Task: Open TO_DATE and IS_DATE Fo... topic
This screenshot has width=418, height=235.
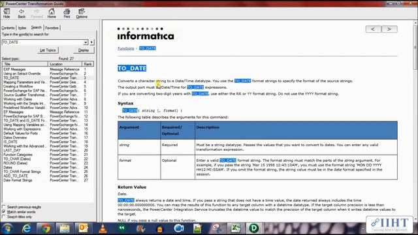Action: [25, 120]
